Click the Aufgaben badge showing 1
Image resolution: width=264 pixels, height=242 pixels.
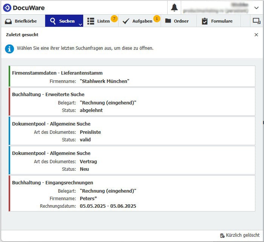tap(157, 18)
